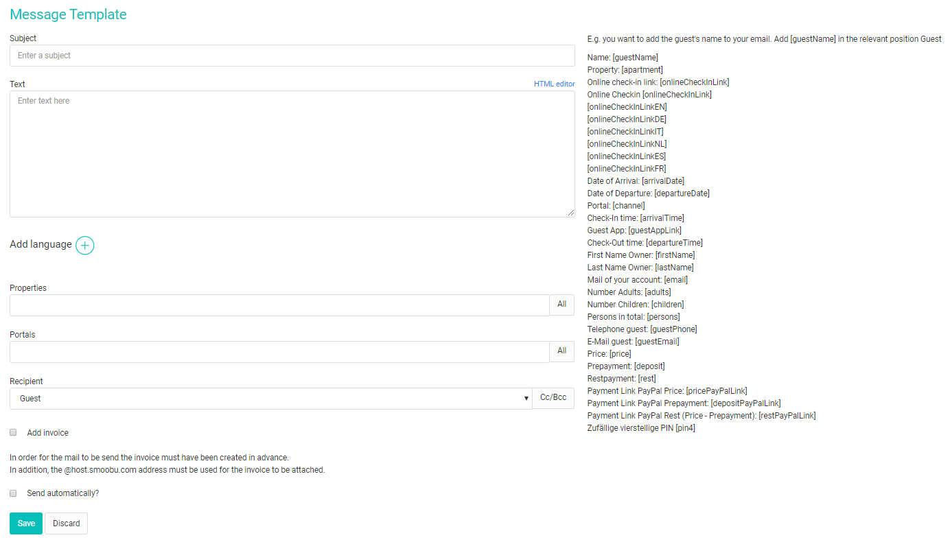Screen dimensions: 952x542
Task: Click the All button next to Portals
Action: point(562,351)
